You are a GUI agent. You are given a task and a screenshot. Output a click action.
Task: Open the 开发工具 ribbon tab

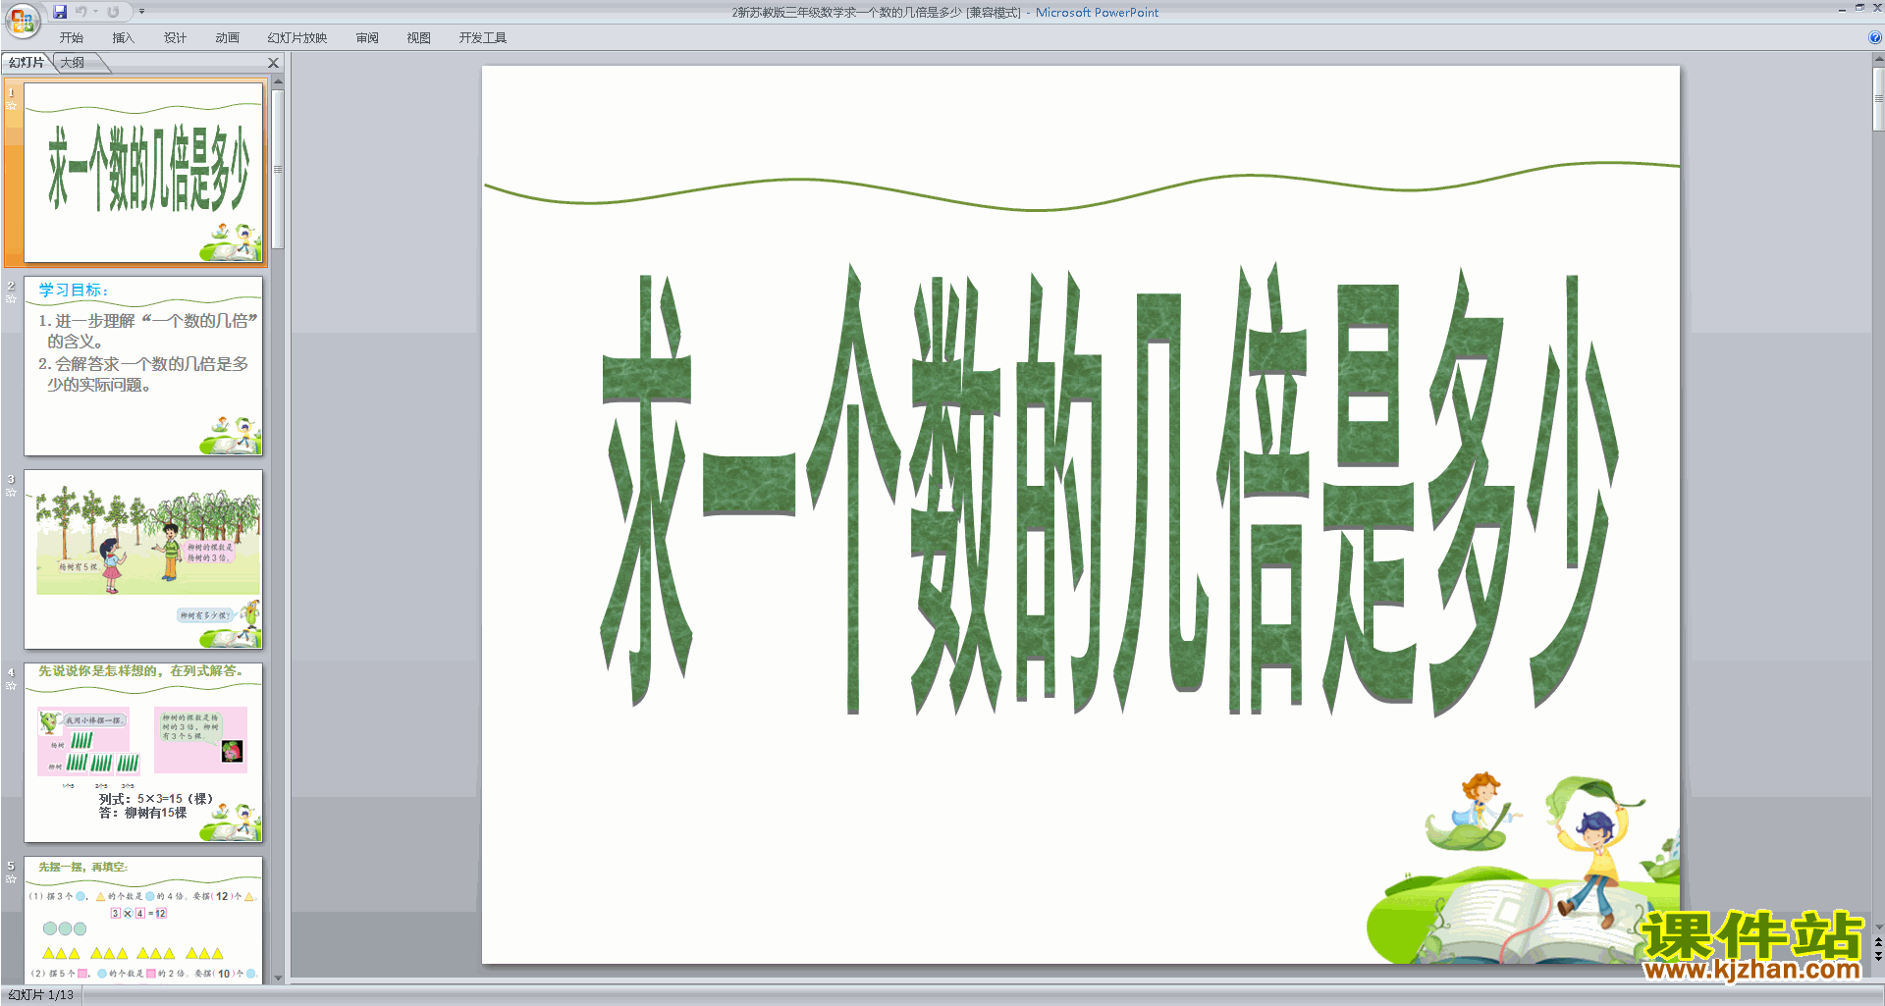[x=483, y=38]
